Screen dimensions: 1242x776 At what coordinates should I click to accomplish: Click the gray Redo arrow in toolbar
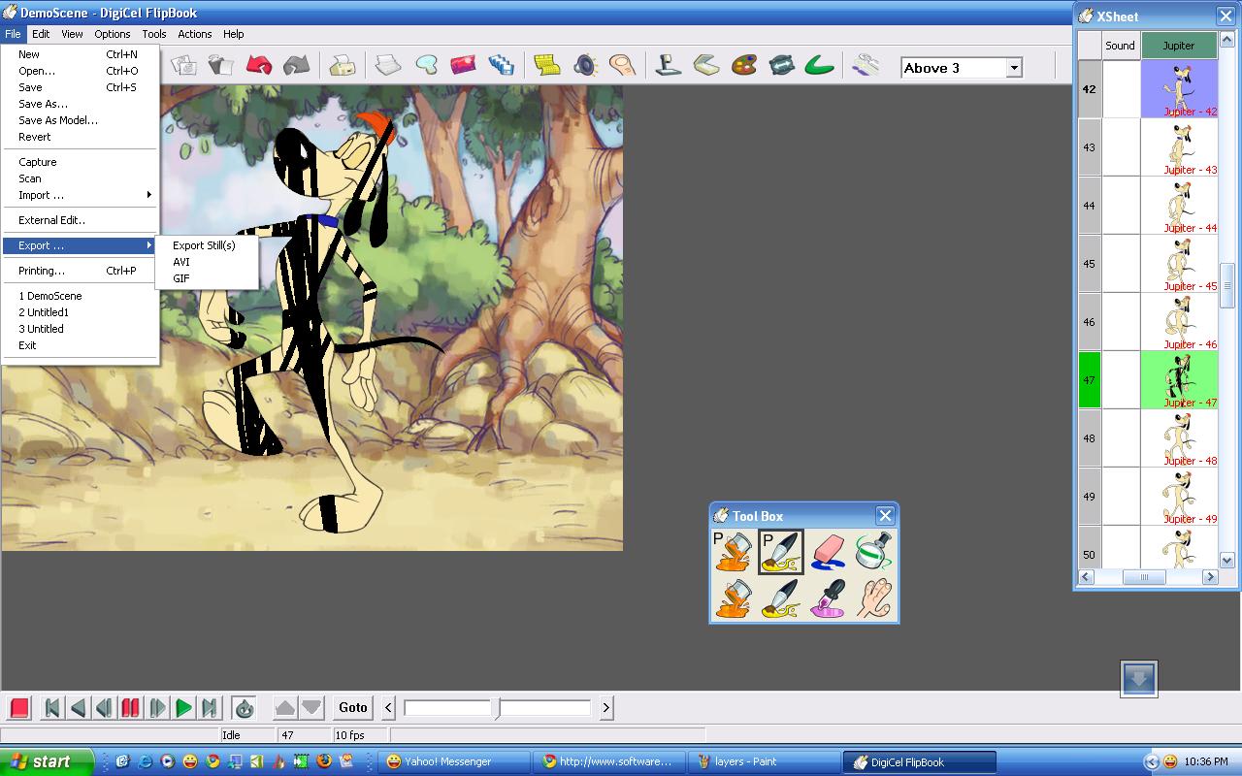(x=296, y=65)
